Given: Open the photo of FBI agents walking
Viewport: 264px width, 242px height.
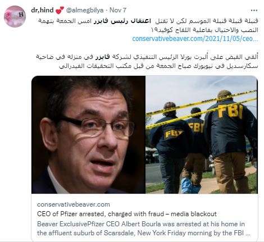Looking at the screenshot, I should [202, 135].
